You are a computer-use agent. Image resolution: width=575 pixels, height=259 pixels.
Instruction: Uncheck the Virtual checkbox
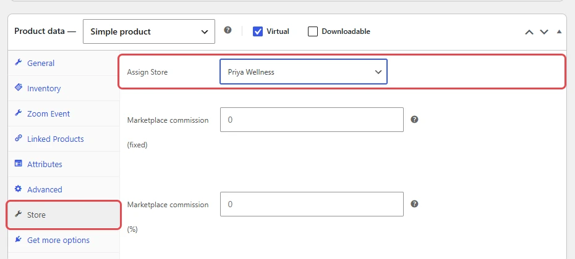pyautogui.click(x=258, y=31)
